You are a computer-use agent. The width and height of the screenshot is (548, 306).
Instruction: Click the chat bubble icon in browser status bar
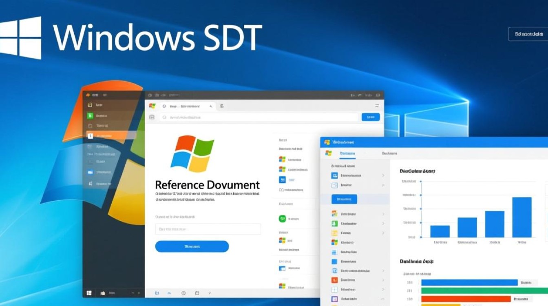click(183, 293)
